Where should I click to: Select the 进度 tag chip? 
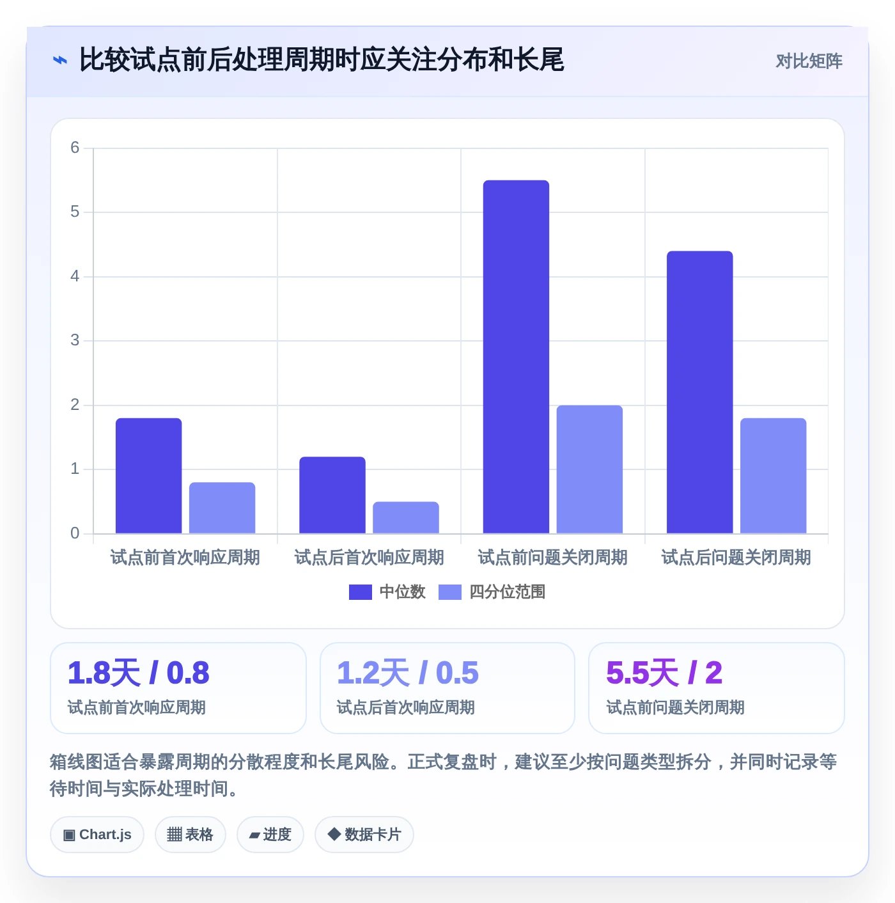(x=270, y=835)
